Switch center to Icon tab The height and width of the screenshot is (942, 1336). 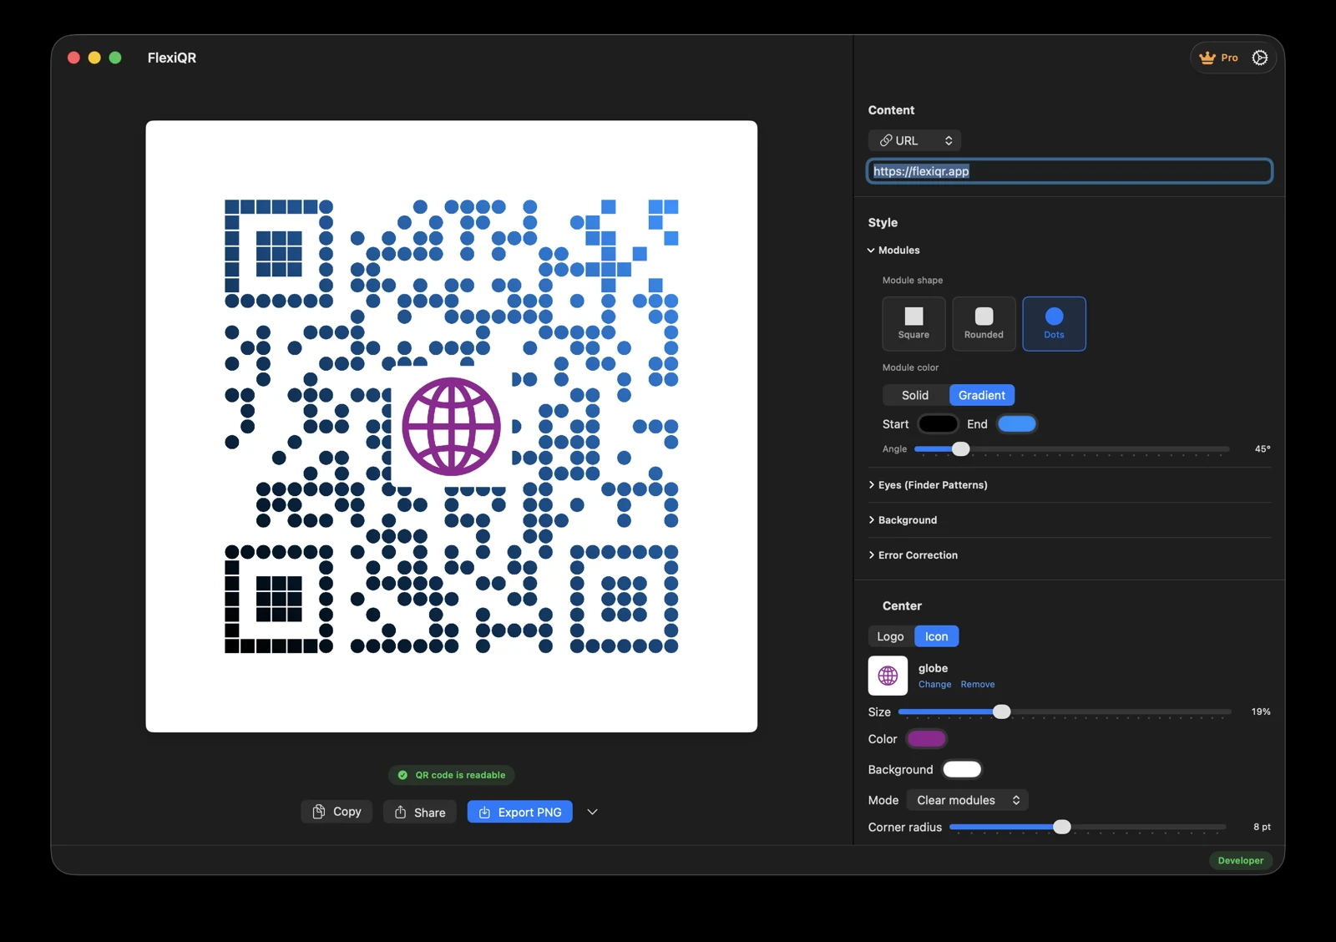pos(936,636)
